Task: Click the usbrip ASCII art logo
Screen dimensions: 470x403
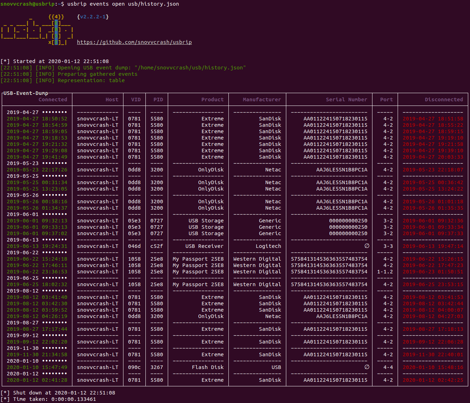Action: point(37,30)
